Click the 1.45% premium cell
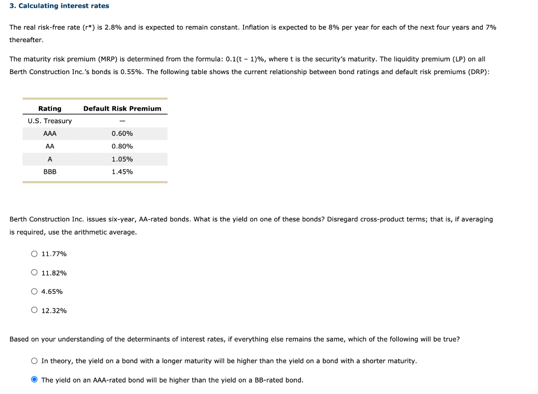Image resolution: width=538 pixels, height=394 pixels. [x=122, y=172]
